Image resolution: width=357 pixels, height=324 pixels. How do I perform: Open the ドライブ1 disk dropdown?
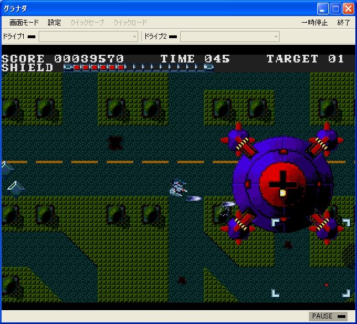88,36
